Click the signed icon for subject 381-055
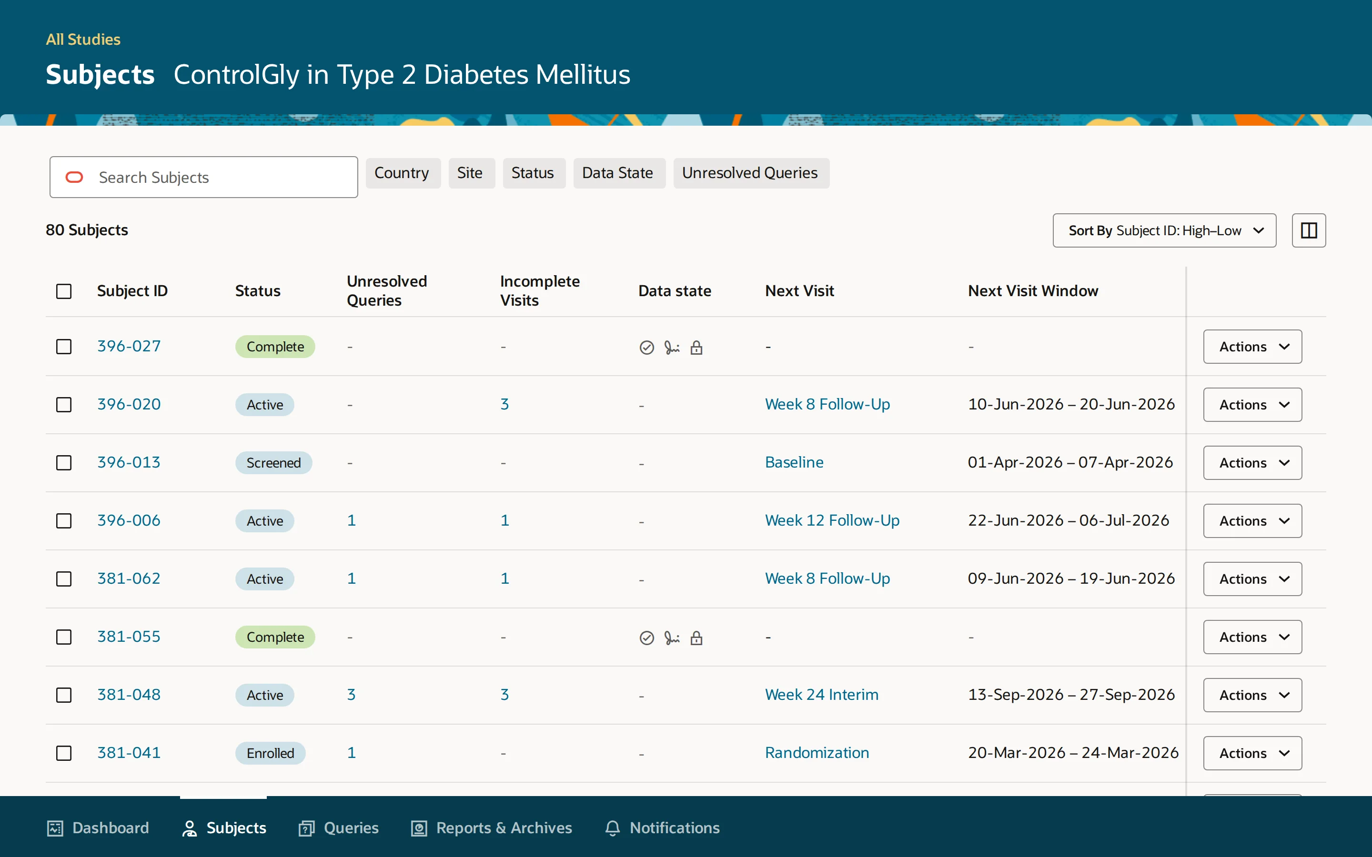The width and height of the screenshot is (1372, 857). (672, 638)
